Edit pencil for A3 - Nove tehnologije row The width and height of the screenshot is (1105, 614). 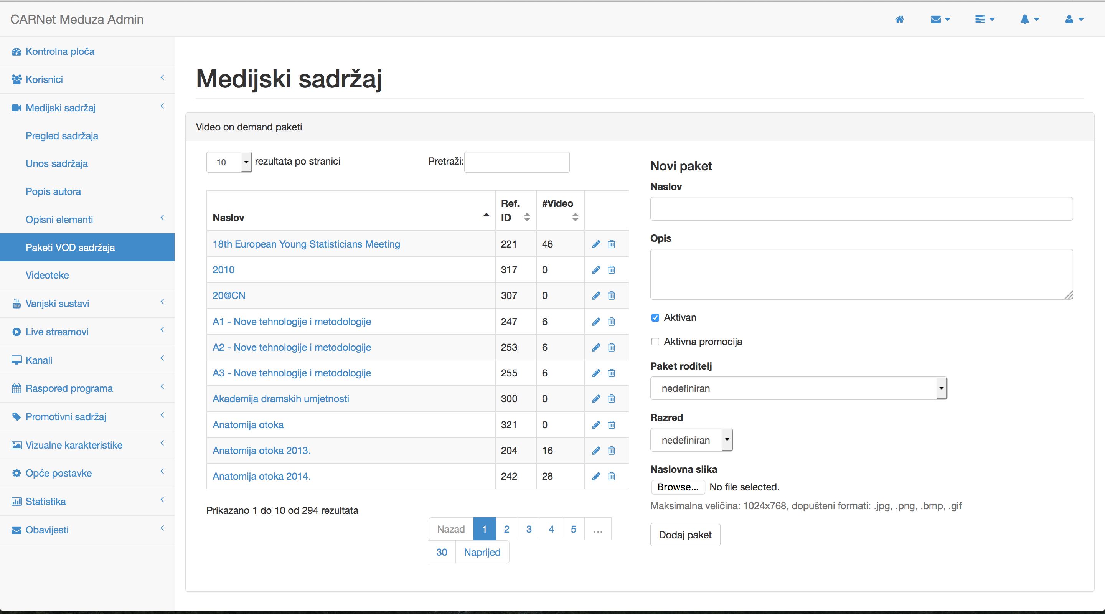pos(596,373)
